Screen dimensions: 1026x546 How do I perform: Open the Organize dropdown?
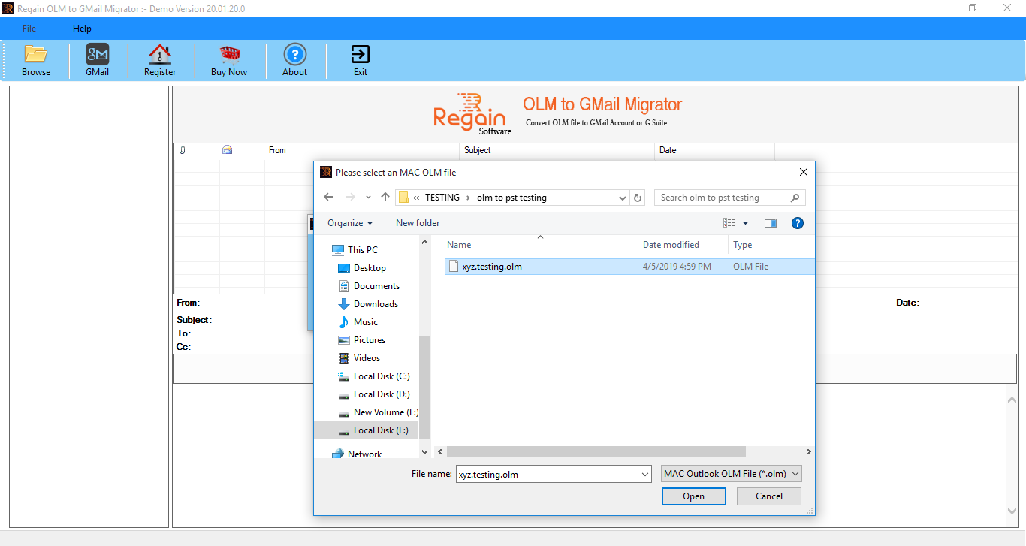point(348,222)
